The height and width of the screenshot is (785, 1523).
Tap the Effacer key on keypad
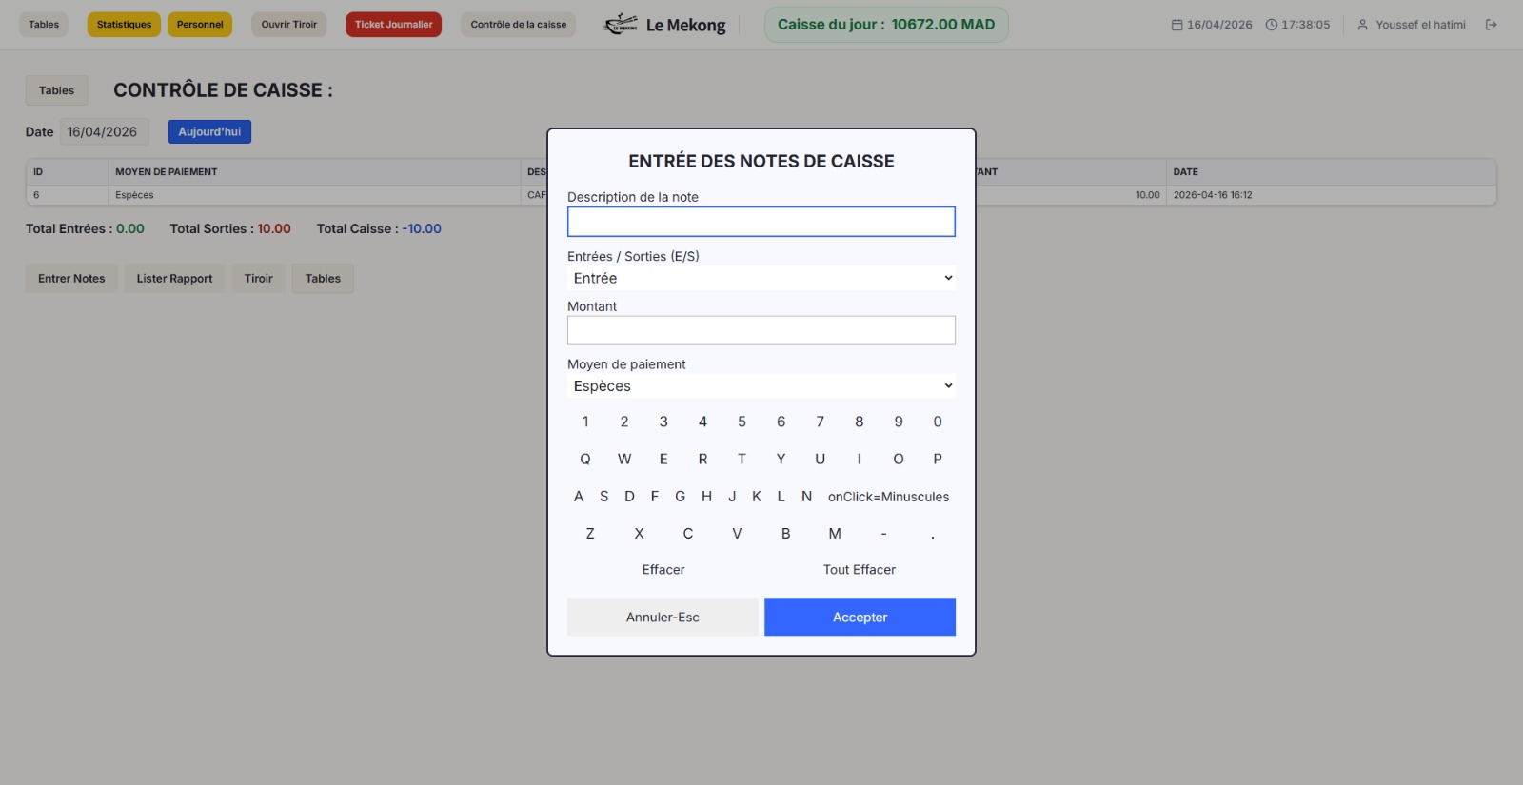[663, 570]
